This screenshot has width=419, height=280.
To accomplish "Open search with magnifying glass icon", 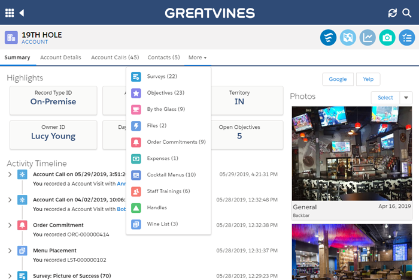I will (x=408, y=13).
